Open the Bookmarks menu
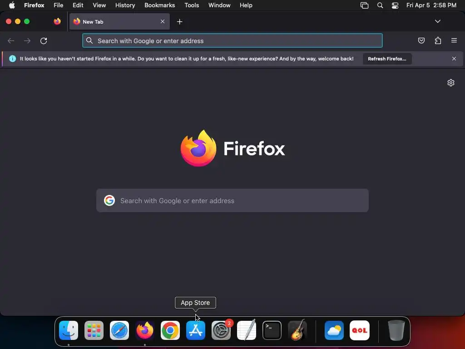Image resolution: width=465 pixels, height=349 pixels. (159, 5)
